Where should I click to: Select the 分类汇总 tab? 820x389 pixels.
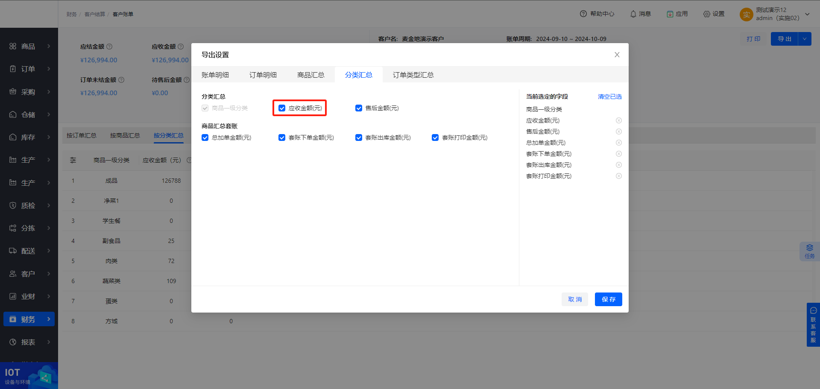point(359,75)
